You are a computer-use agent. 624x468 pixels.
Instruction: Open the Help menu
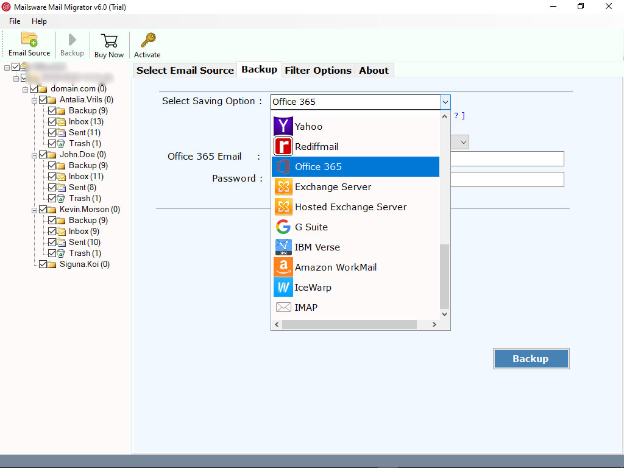coord(39,21)
